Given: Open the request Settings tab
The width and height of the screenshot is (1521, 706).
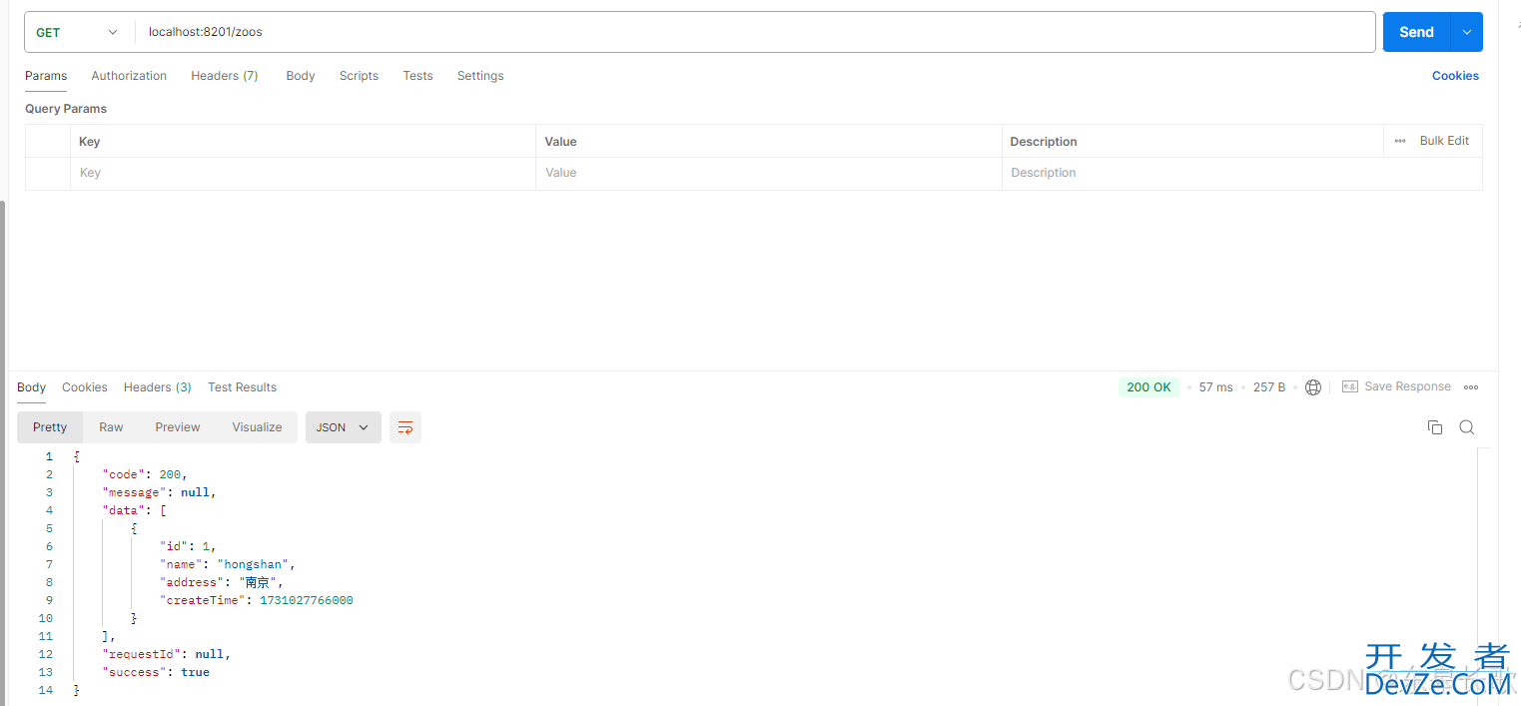Looking at the screenshot, I should tap(480, 76).
